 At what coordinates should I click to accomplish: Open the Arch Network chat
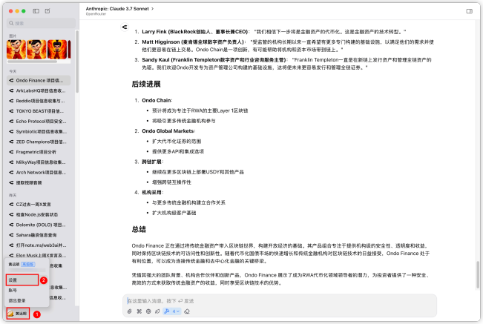click(x=39, y=172)
